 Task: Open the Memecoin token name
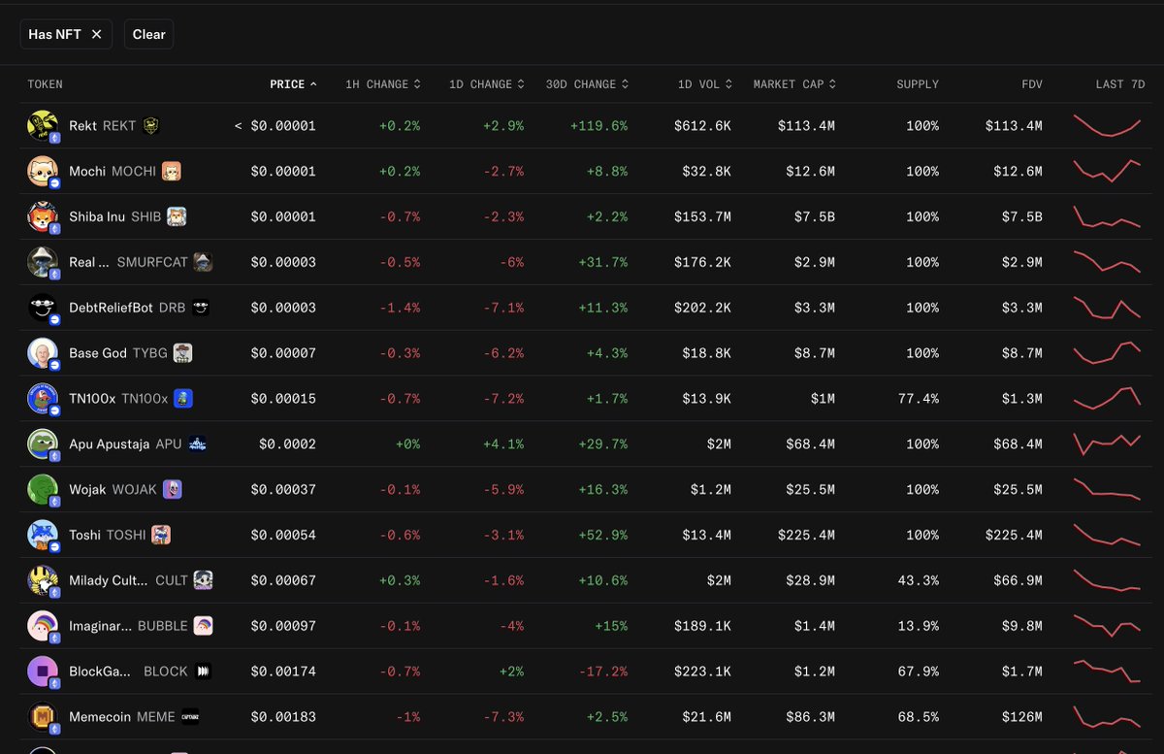pyautogui.click(x=100, y=717)
